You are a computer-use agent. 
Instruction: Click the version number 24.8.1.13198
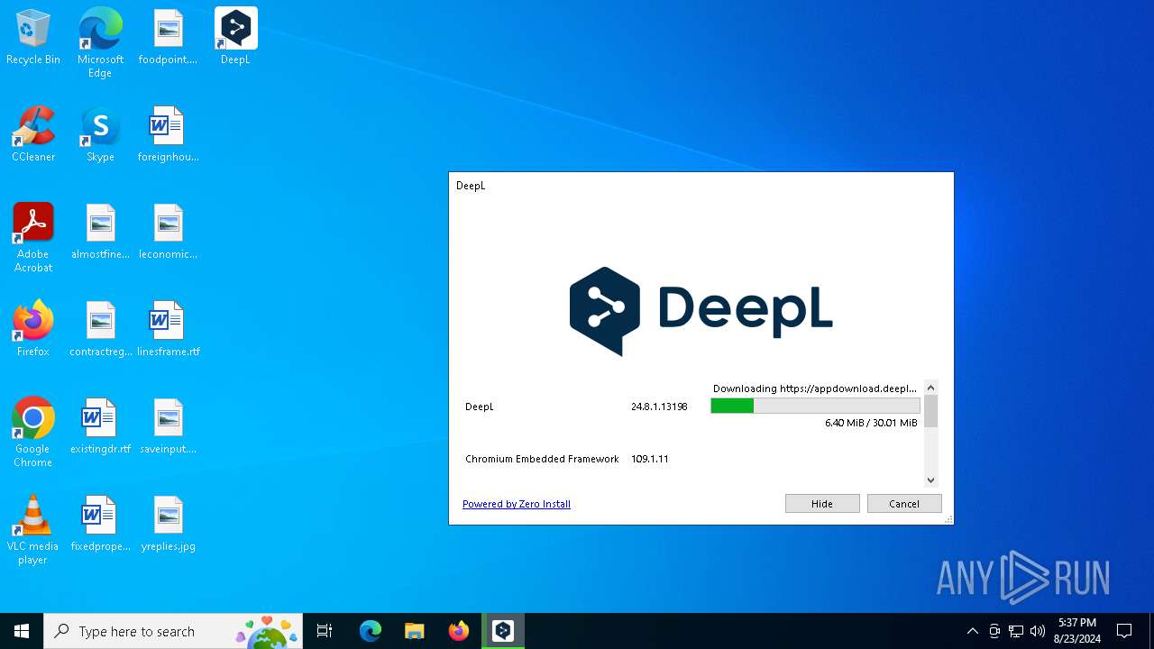coord(659,407)
